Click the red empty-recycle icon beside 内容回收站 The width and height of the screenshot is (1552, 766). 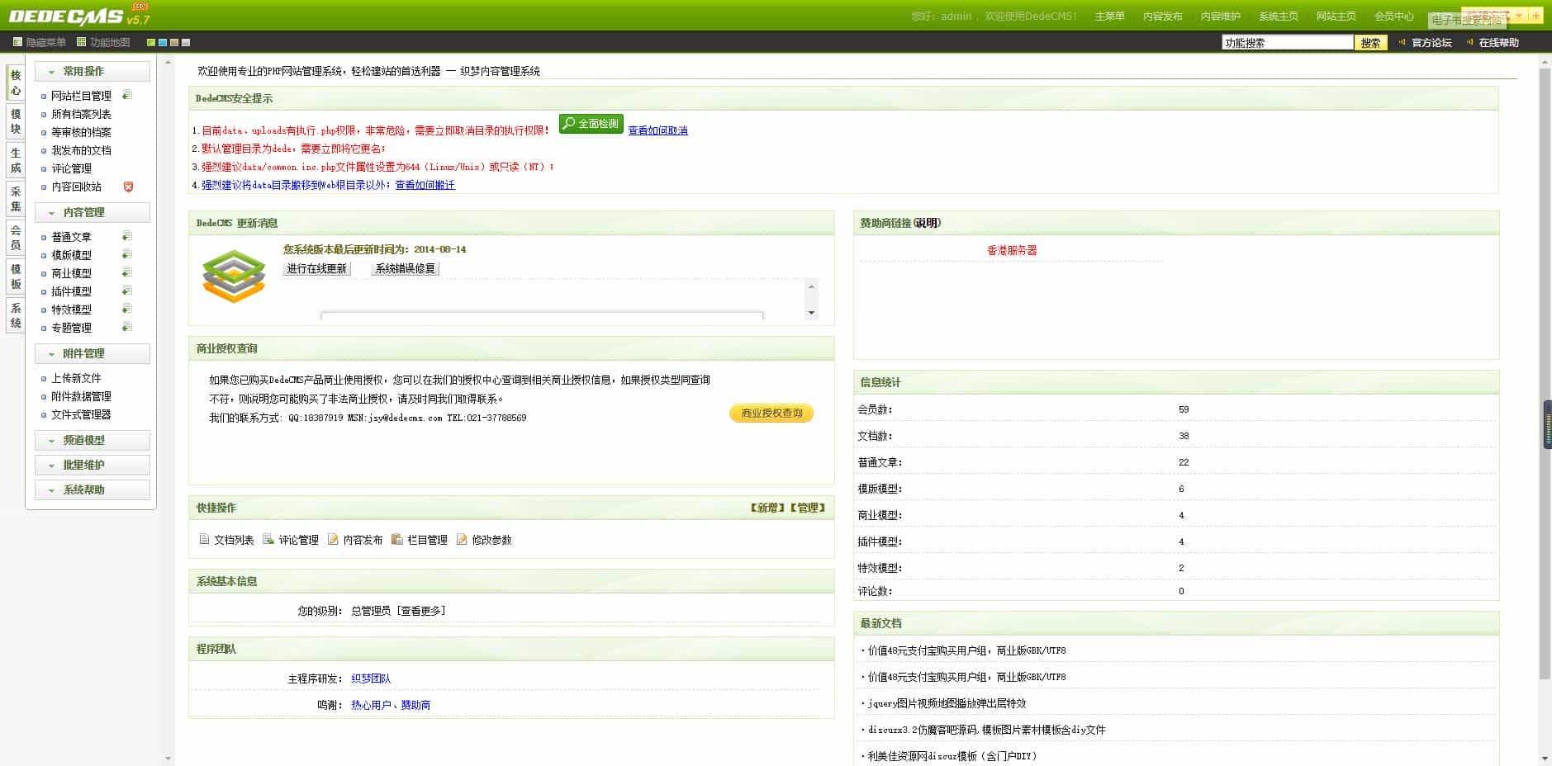coord(128,187)
